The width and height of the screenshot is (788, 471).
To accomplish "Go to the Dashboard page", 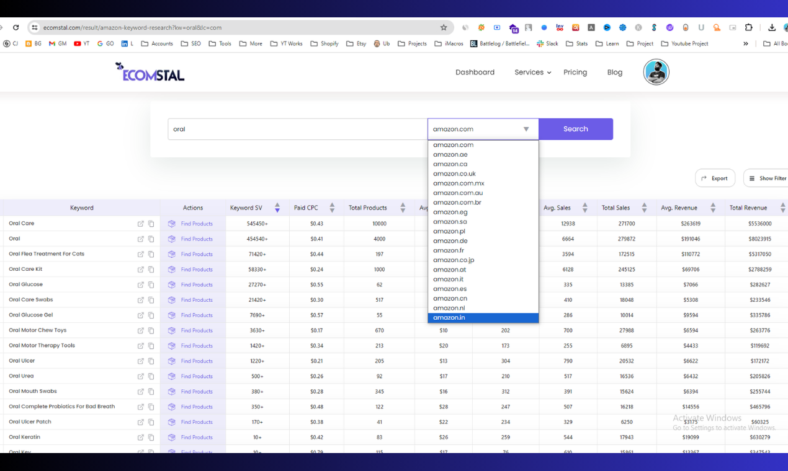I will pos(475,73).
